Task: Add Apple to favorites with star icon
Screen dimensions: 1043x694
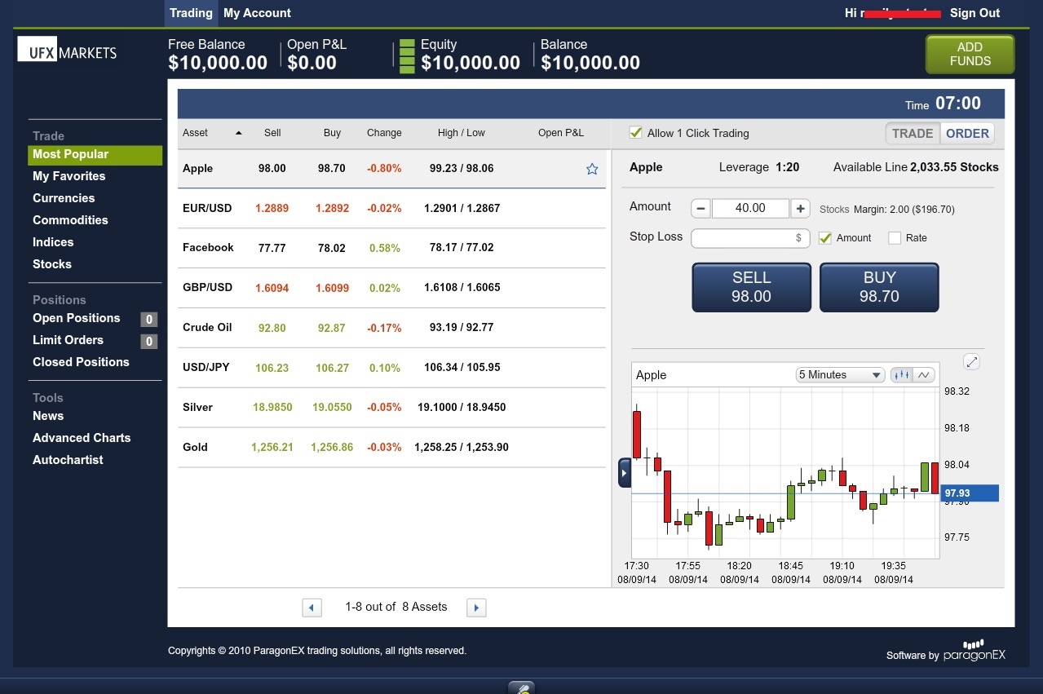Action: point(592,169)
